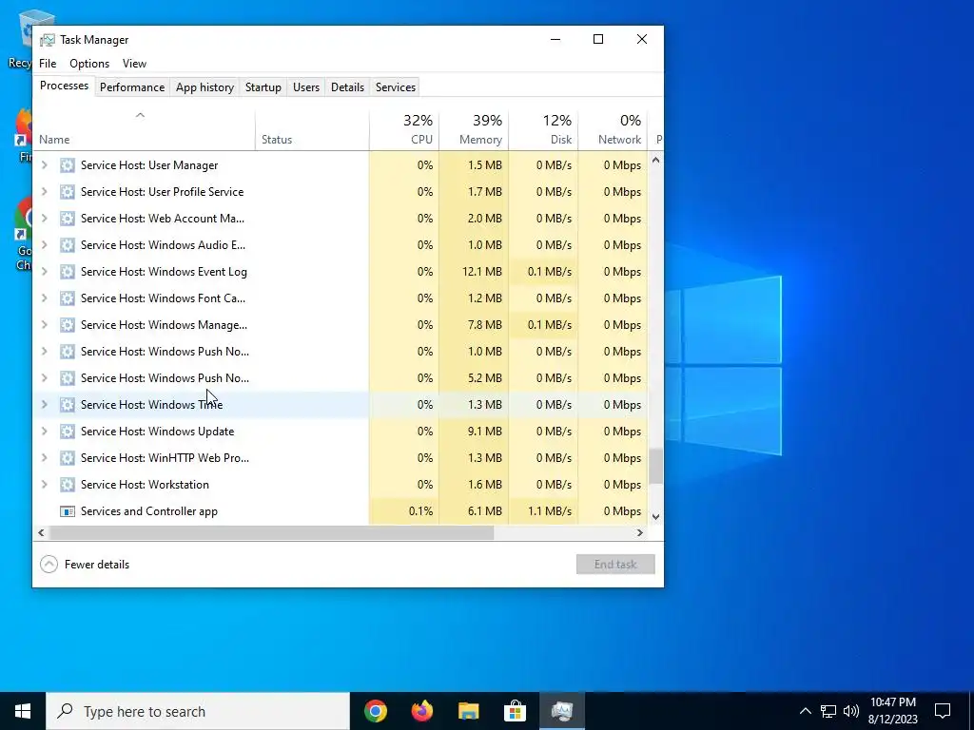Open the clock showing 10:47 PM
974x730 pixels.
click(892, 711)
